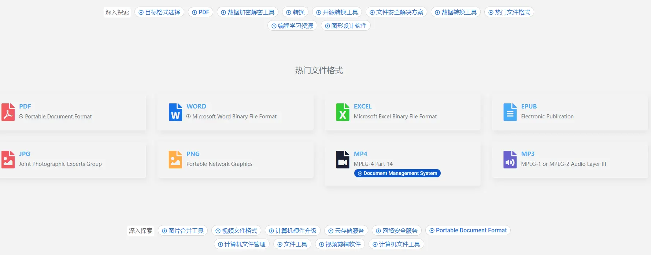Open the MP4 format title link
The width and height of the screenshot is (651, 255).
[x=360, y=154]
